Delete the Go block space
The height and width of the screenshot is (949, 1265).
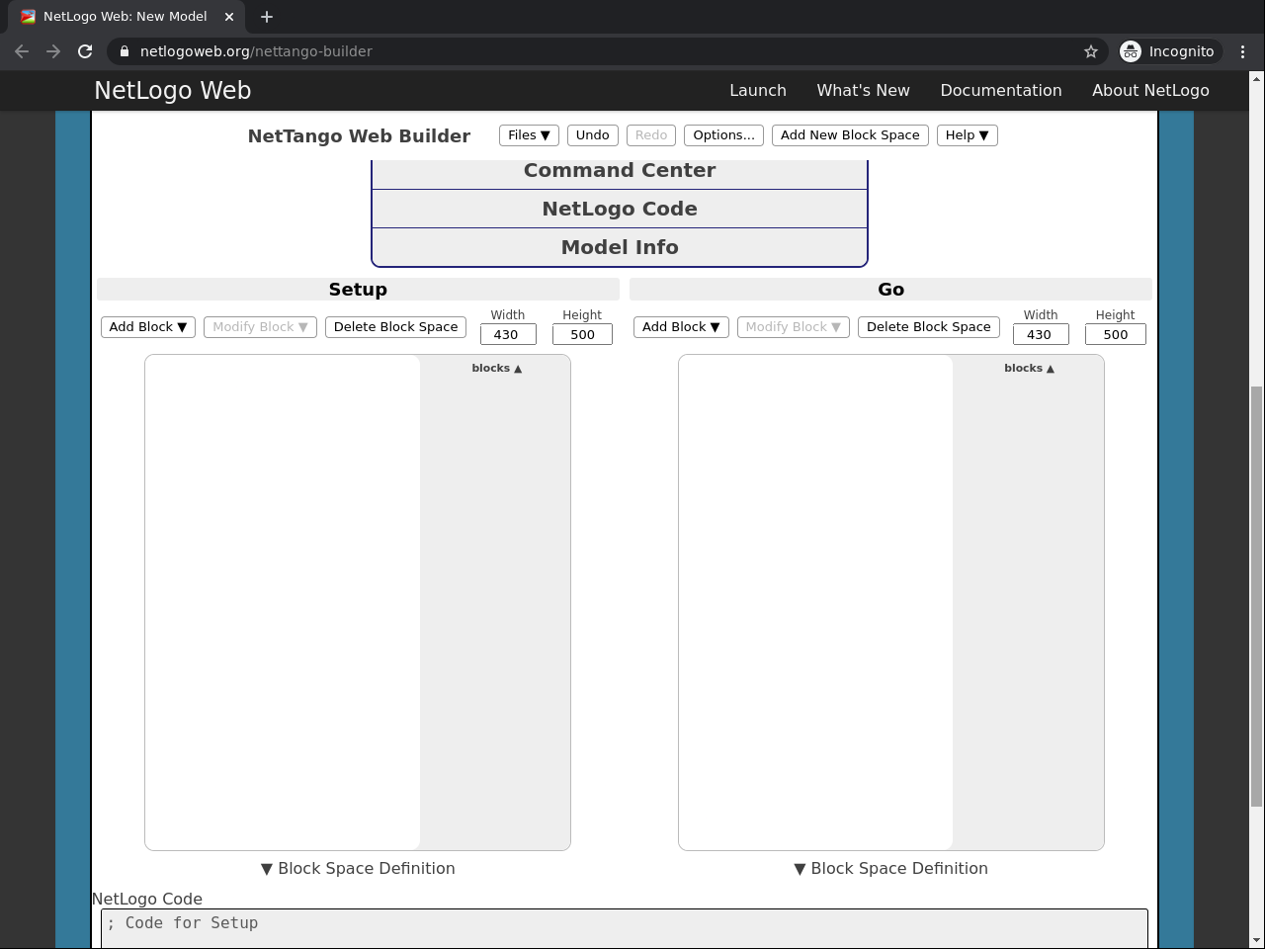[x=929, y=327]
